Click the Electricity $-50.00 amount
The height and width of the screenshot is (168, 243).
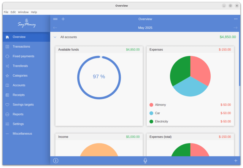click(x=225, y=122)
